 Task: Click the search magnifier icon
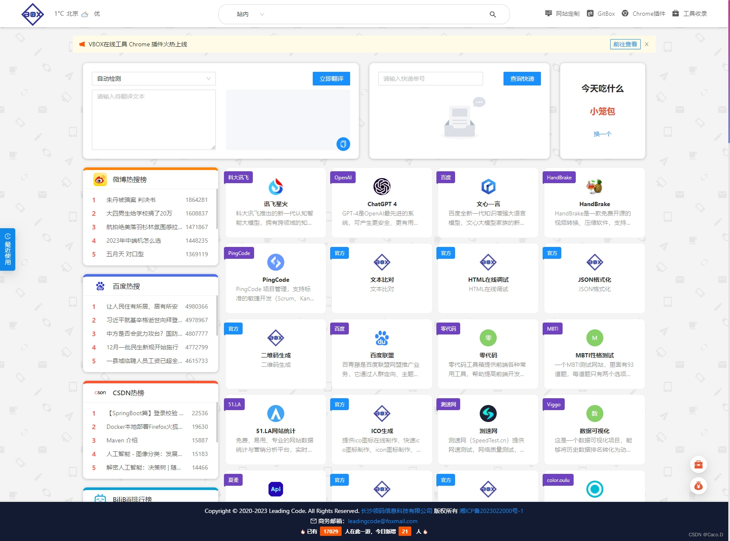click(x=493, y=14)
